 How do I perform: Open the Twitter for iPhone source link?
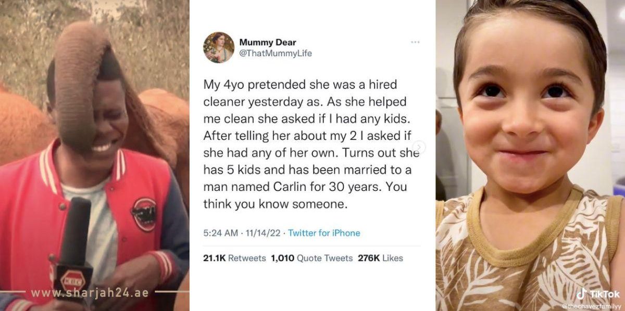(324, 233)
